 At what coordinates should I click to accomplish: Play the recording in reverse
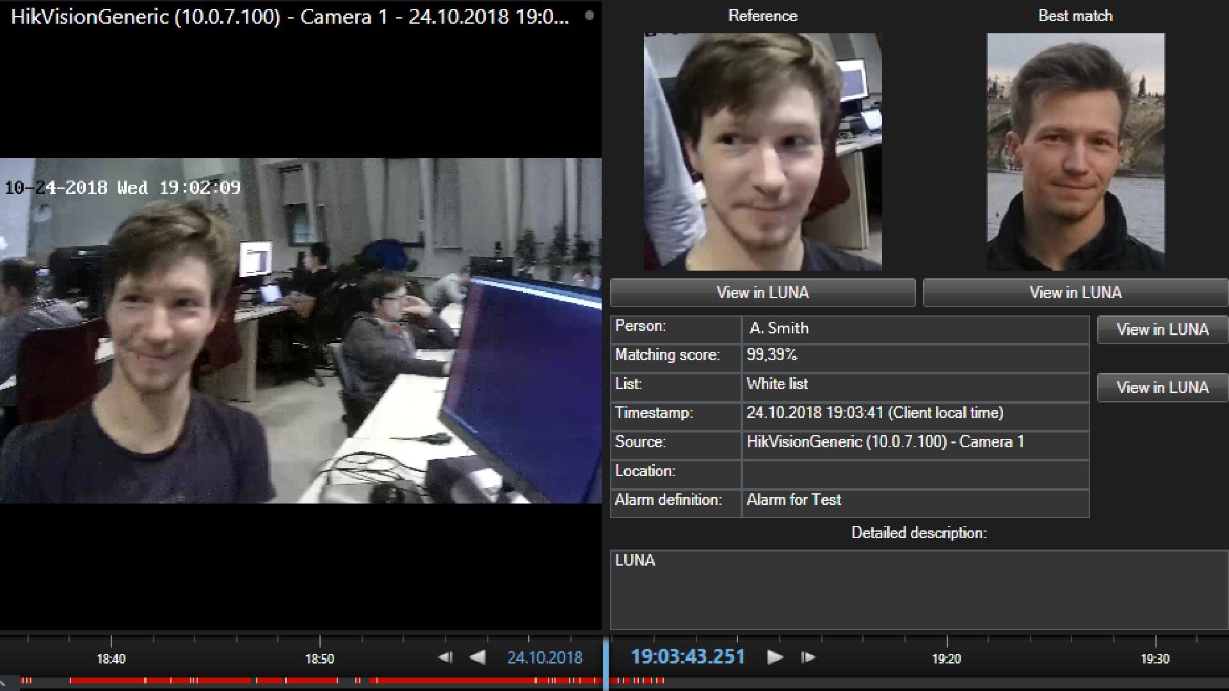[477, 657]
